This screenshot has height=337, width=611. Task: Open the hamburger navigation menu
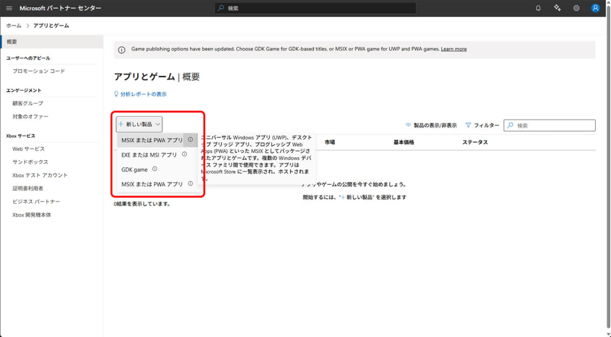9,8
